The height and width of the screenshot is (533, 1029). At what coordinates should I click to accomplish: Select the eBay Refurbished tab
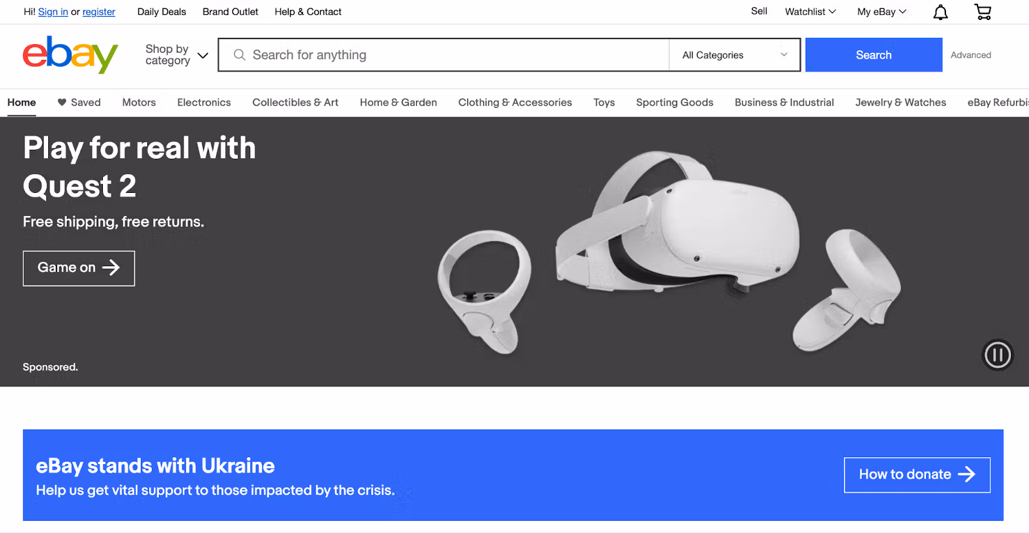[x=997, y=102]
